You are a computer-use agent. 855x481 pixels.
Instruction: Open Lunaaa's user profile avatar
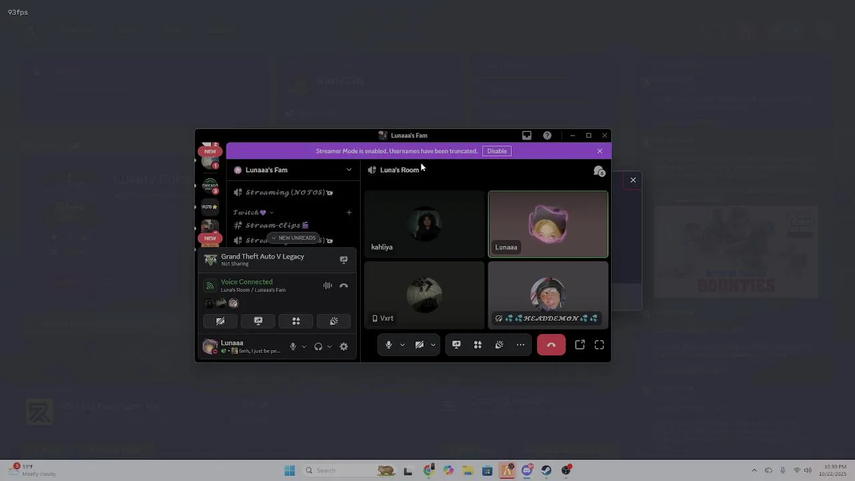210,346
